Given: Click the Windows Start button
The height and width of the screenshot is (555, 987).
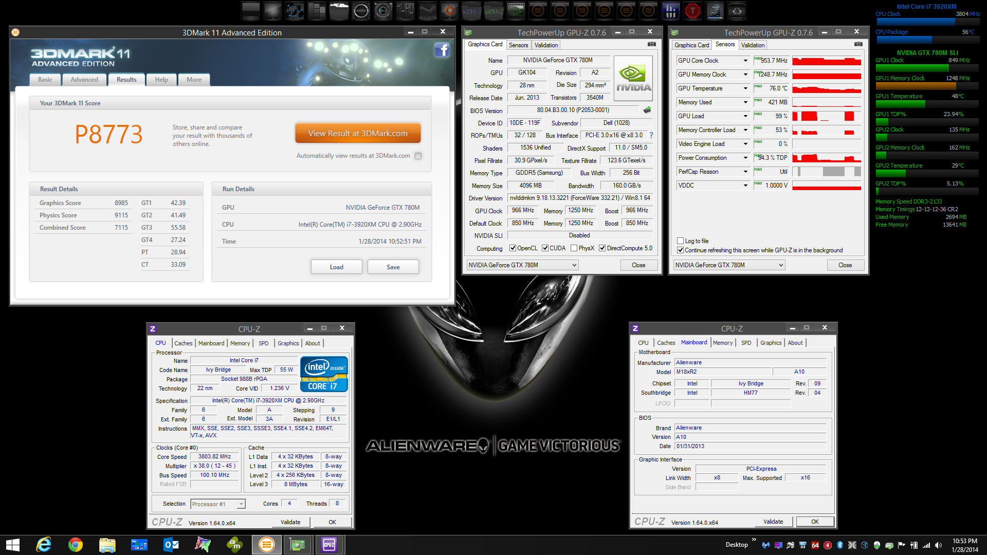Looking at the screenshot, I should tap(12, 545).
